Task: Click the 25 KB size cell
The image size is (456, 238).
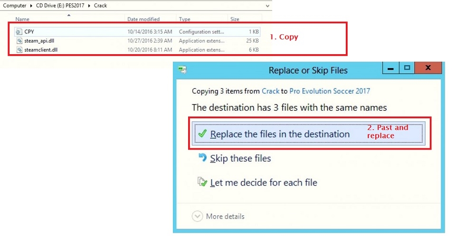Action: (x=252, y=41)
